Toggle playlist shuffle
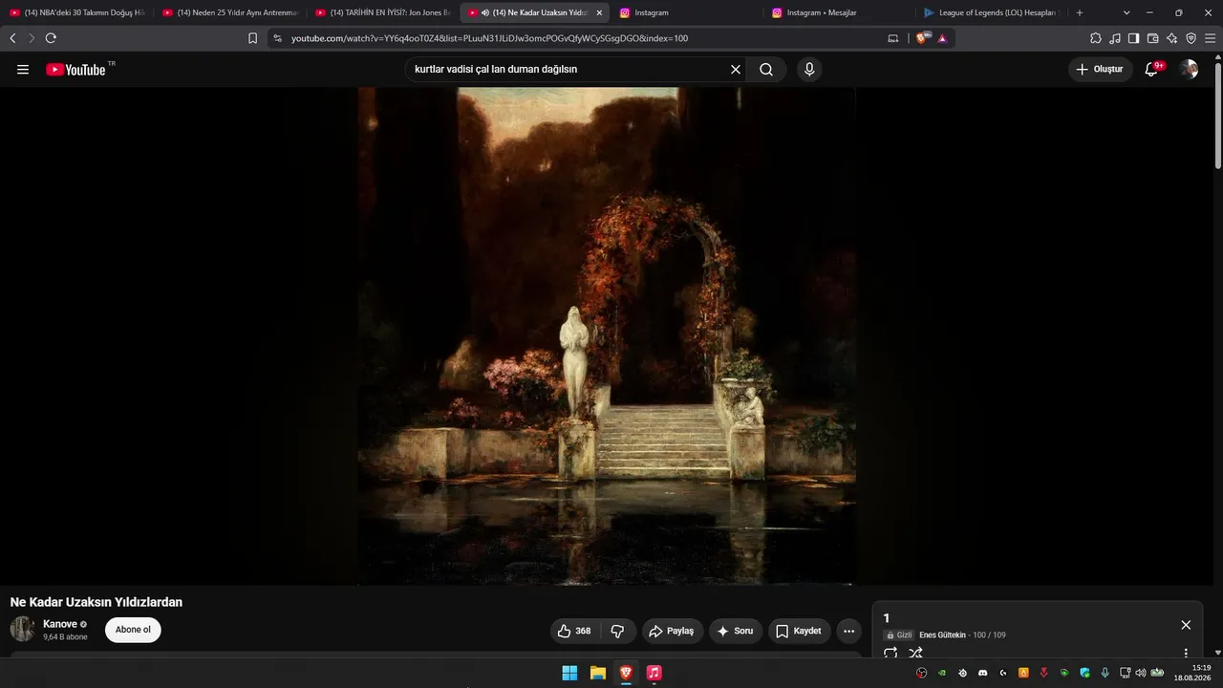The image size is (1223, 688). [x=915, y=654]
